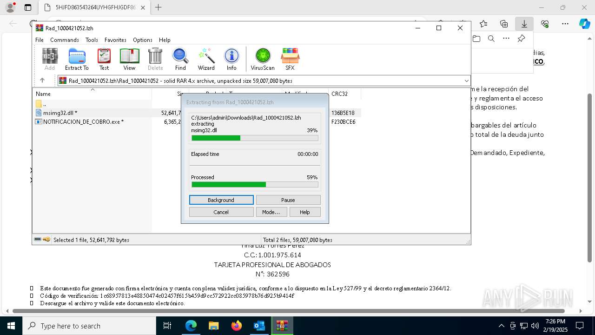Open Edge profile avatar

pos(10,7)
